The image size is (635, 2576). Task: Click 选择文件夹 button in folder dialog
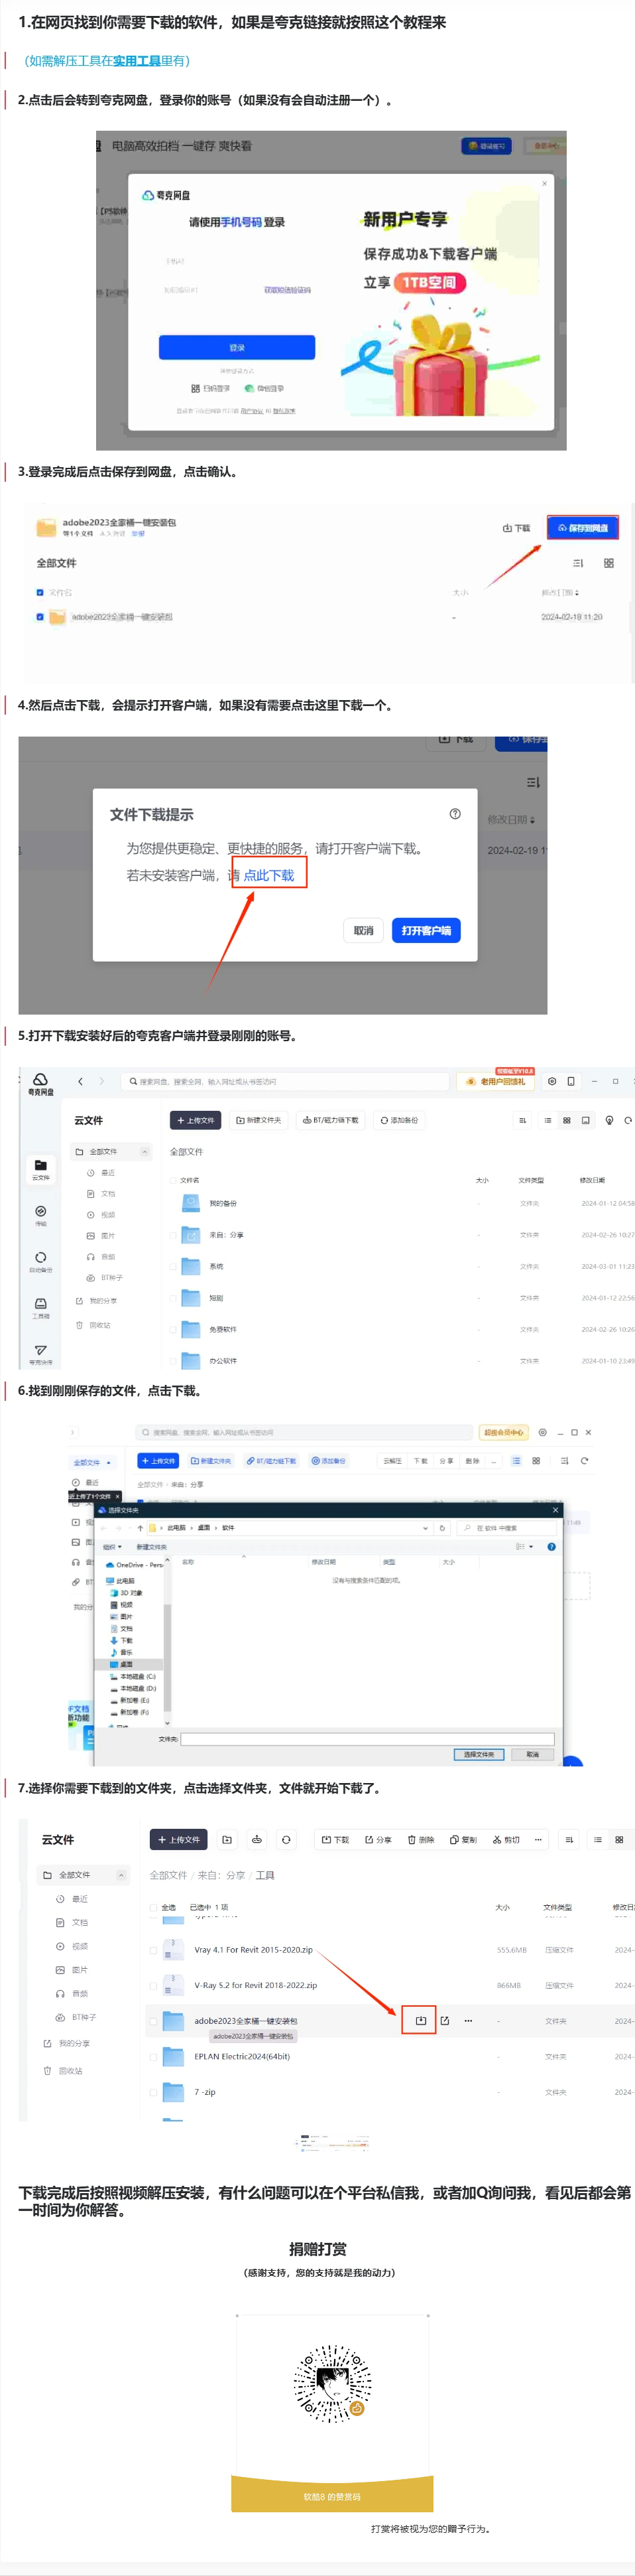(x=479, y=1754)
